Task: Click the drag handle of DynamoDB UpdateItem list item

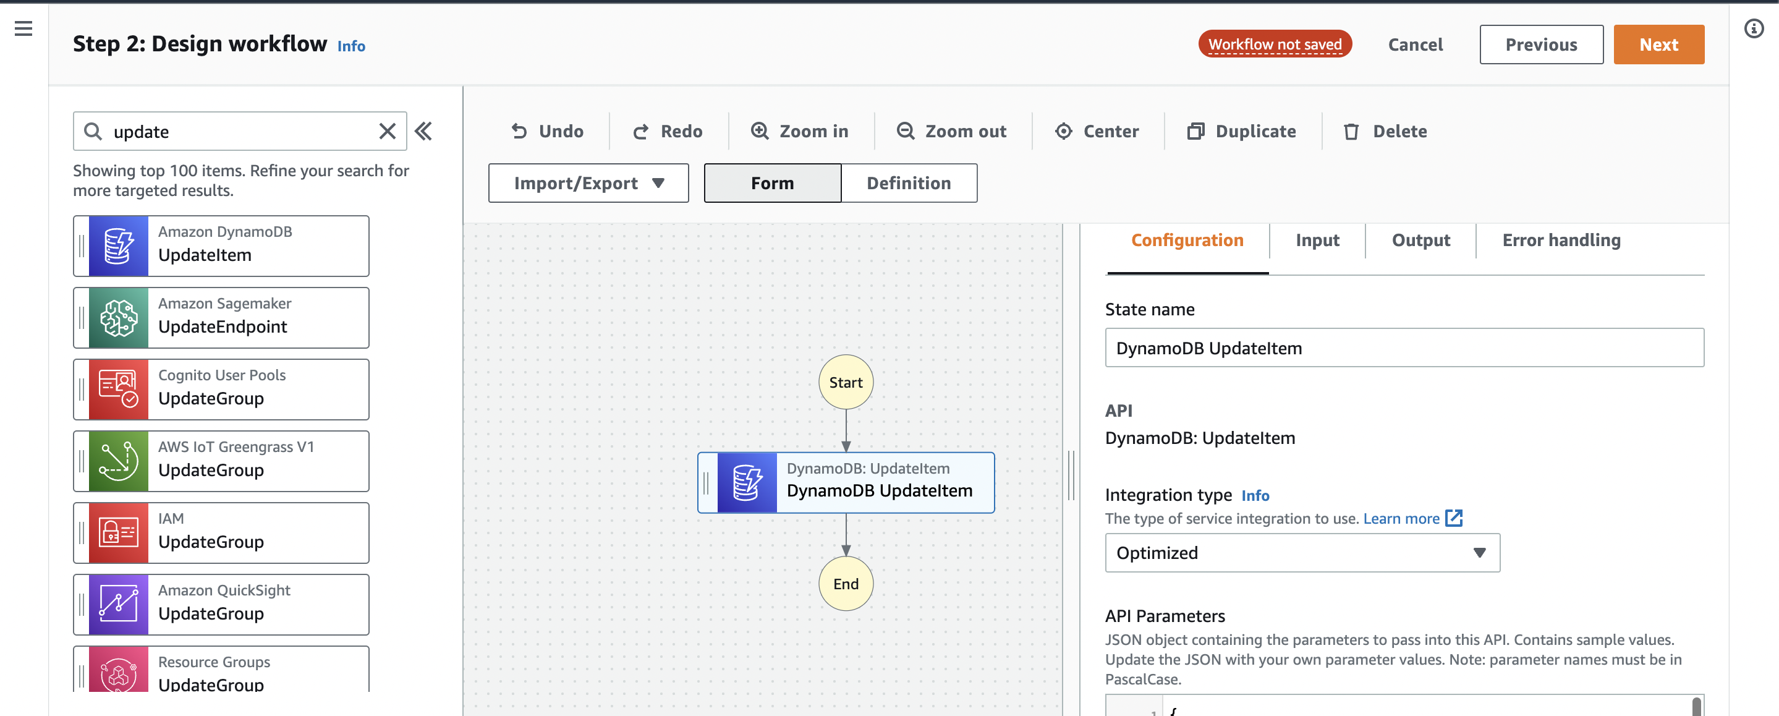Action: click(82, 246)
